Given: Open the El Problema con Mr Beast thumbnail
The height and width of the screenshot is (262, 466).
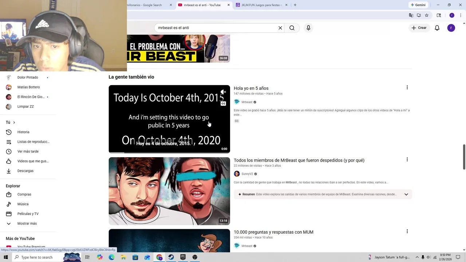Looking at the screenshot, I should 178,48.
